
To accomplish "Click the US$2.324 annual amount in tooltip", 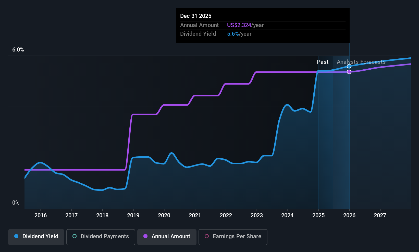I will point(239,25).
